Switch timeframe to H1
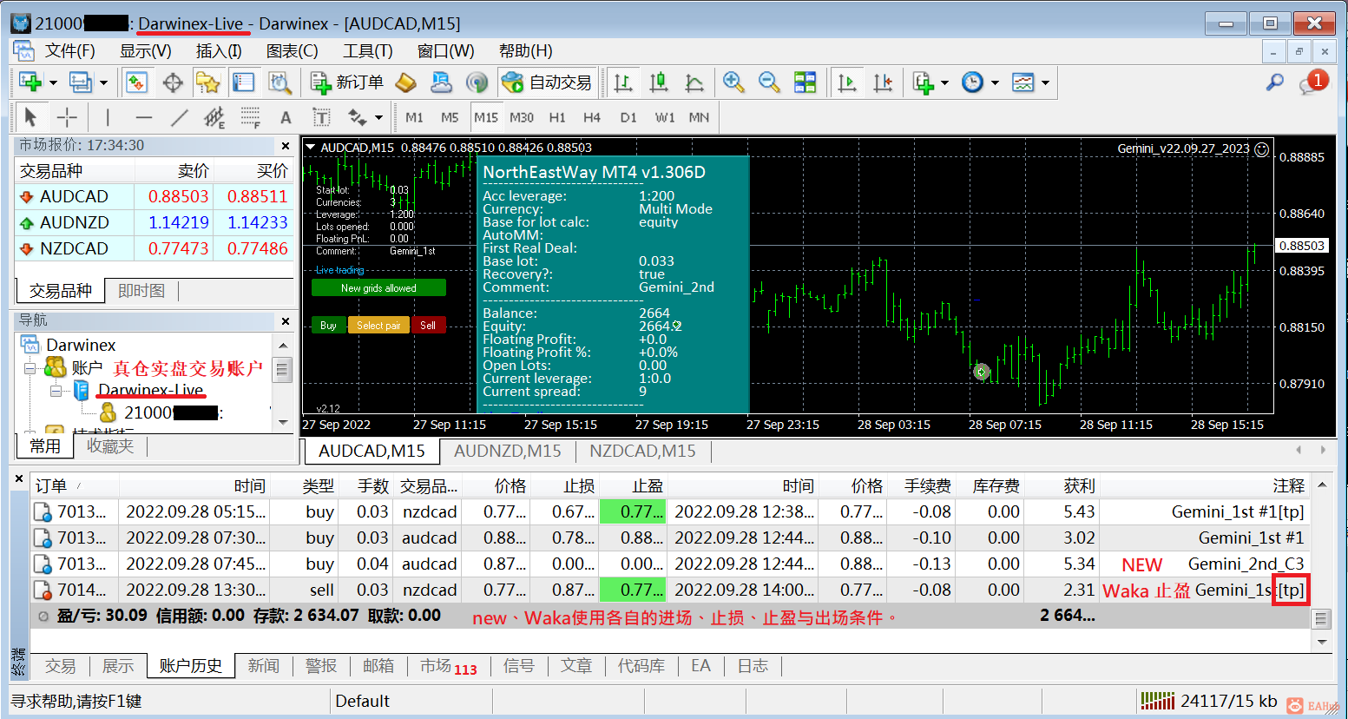1348x719 pixels. tap(557, 117)
